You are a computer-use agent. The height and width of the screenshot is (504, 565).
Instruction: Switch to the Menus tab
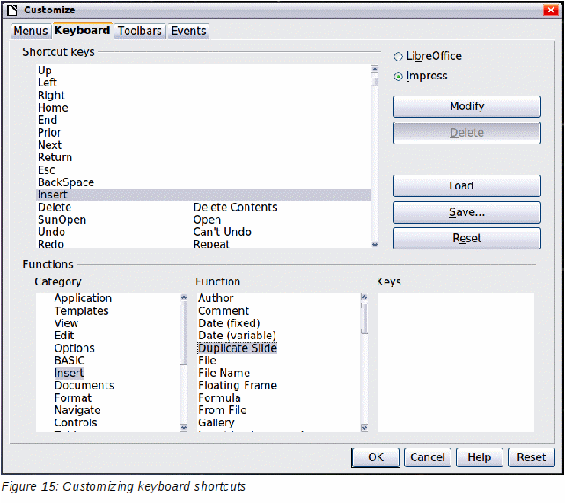(x=30, y=31)
